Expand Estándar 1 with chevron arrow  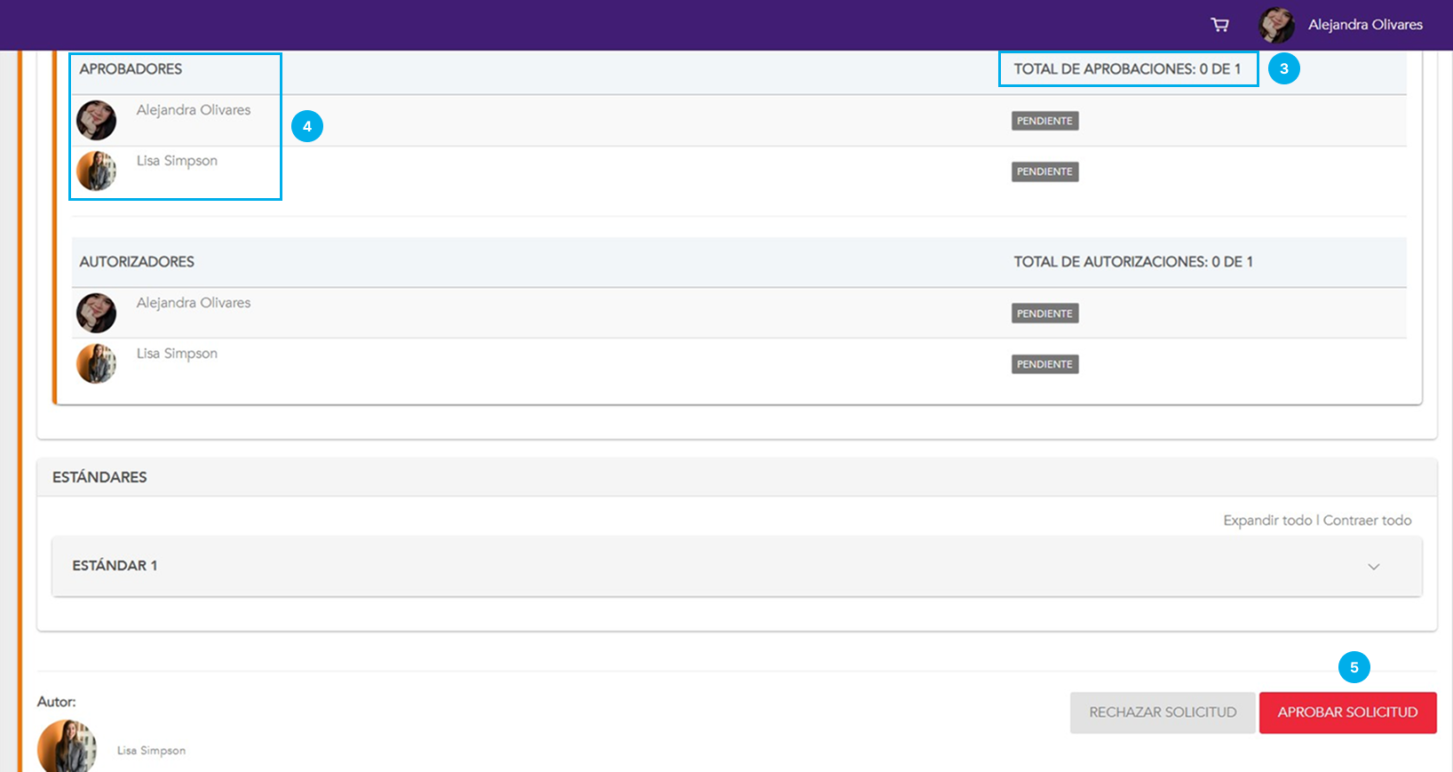point(1373,567)
